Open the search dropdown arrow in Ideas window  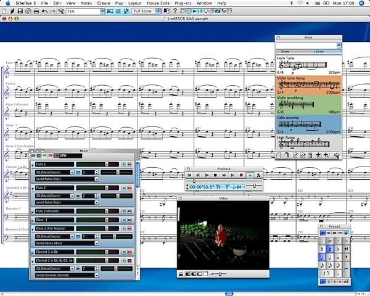click(339, 45)
